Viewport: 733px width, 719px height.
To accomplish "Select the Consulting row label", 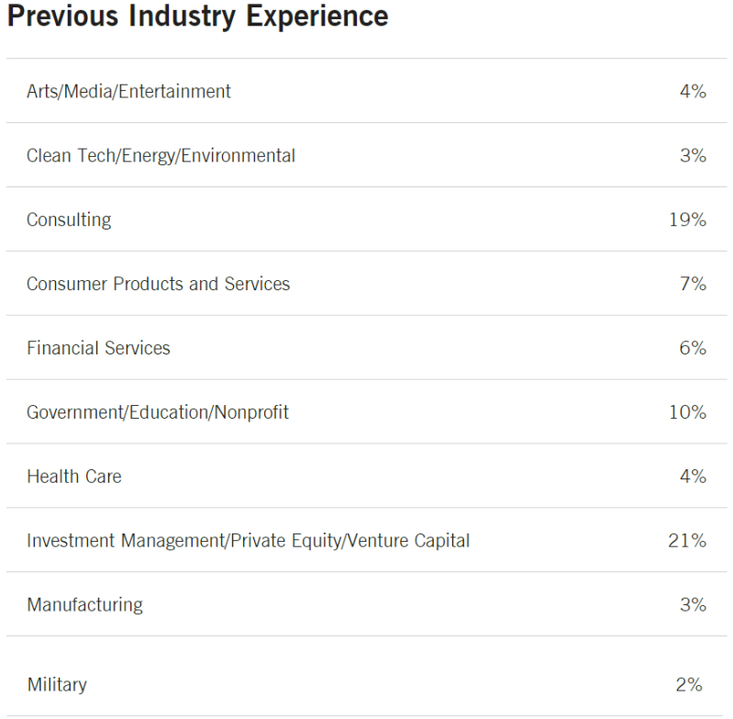I will pos(69,220).
